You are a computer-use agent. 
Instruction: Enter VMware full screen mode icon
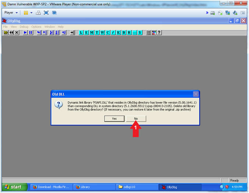click(x=46, y=13)
